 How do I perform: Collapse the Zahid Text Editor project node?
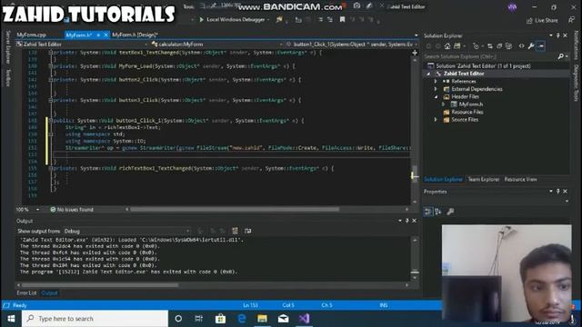[428, 74]
